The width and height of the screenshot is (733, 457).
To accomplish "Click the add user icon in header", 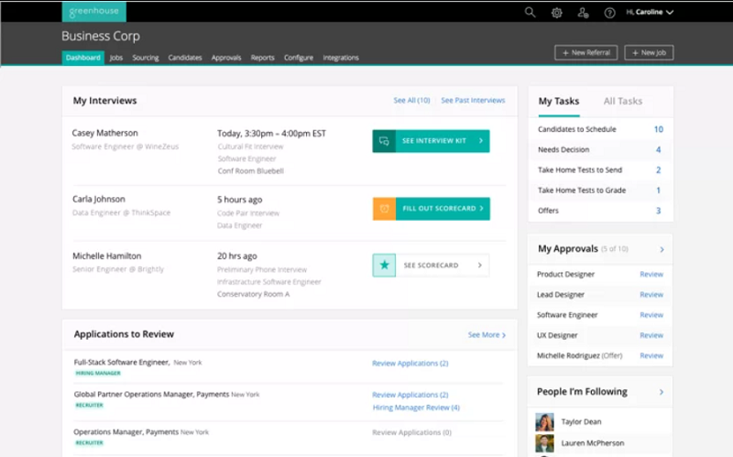I will 583,13.
